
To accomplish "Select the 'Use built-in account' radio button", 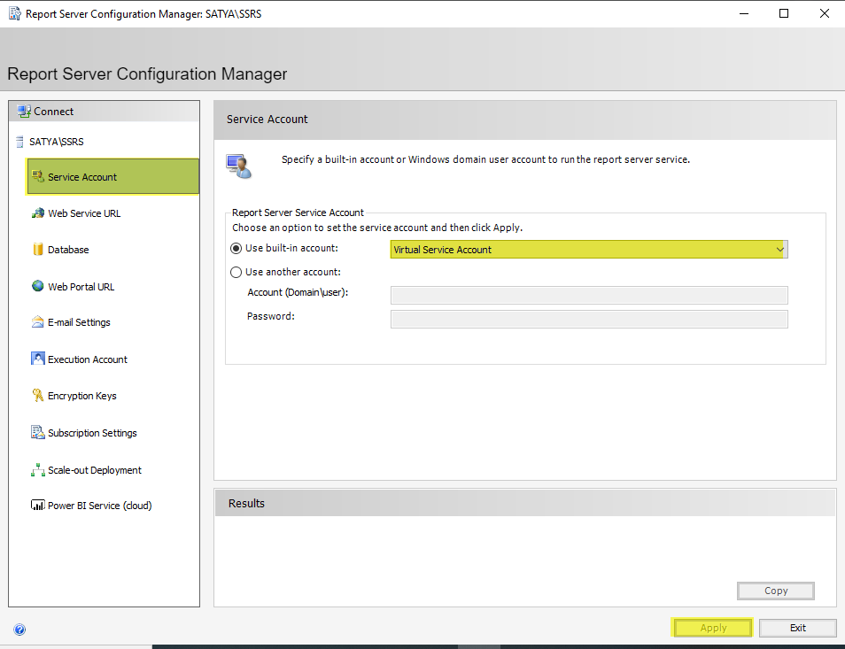I will point(236,249).
